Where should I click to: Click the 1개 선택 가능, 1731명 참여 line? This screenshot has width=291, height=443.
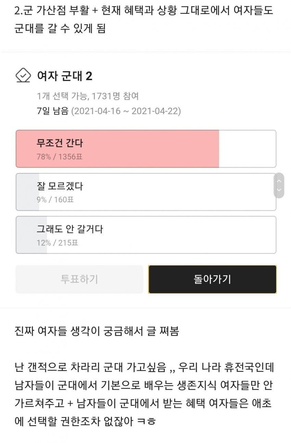tap(88, 96)
